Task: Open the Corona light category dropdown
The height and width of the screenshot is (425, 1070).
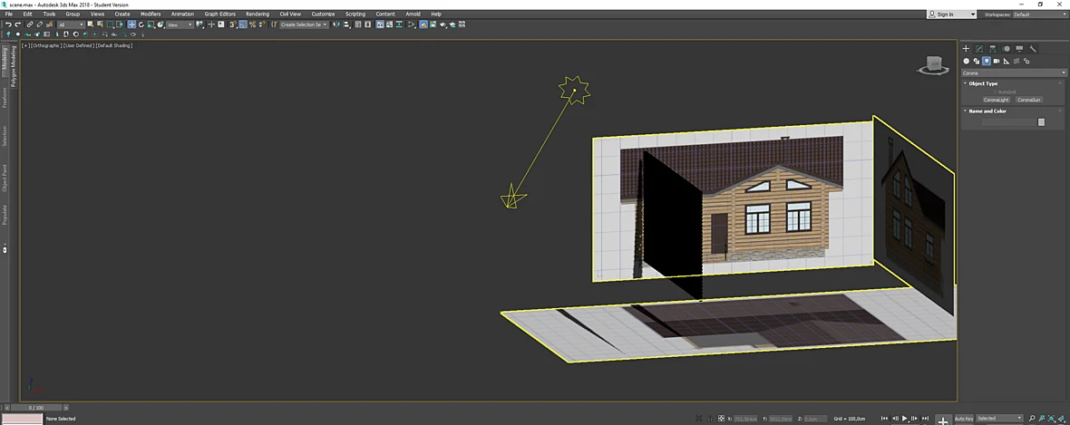Action: (1014, 73)
